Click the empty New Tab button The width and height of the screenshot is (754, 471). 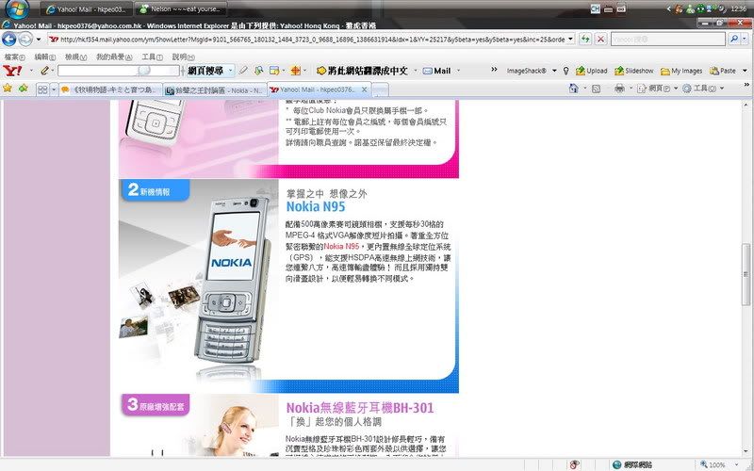[x=380, y=89]
